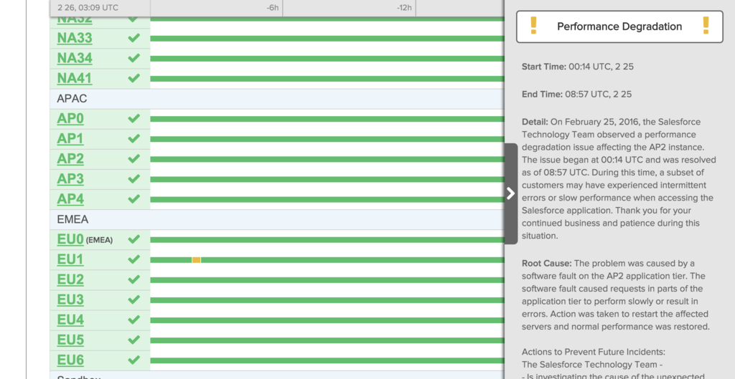Image resolution: width=735 pixels, height=379 pixels.
Task: Click the Root Cause heading text
Action: 546,263
